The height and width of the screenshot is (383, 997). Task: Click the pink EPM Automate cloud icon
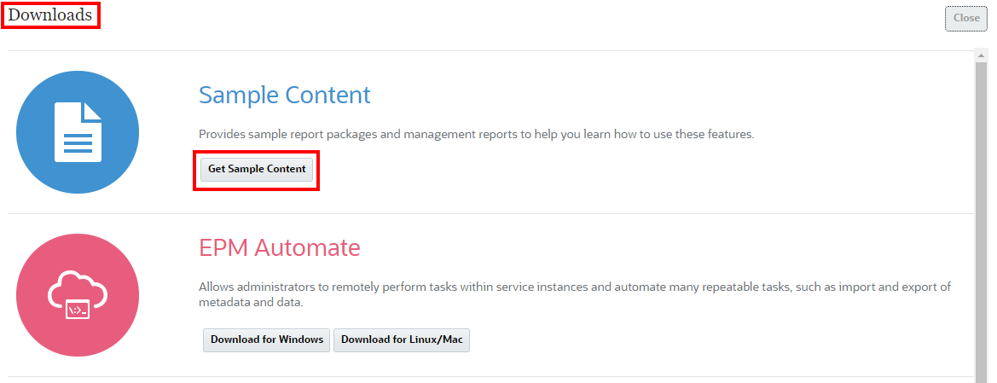[x=78, y=295]
